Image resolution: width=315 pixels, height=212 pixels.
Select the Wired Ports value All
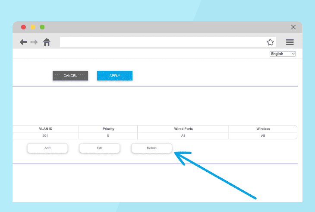[183, 136]
